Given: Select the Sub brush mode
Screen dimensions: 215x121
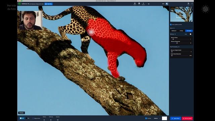Looking at the screenshot, I should pos(28,118).
